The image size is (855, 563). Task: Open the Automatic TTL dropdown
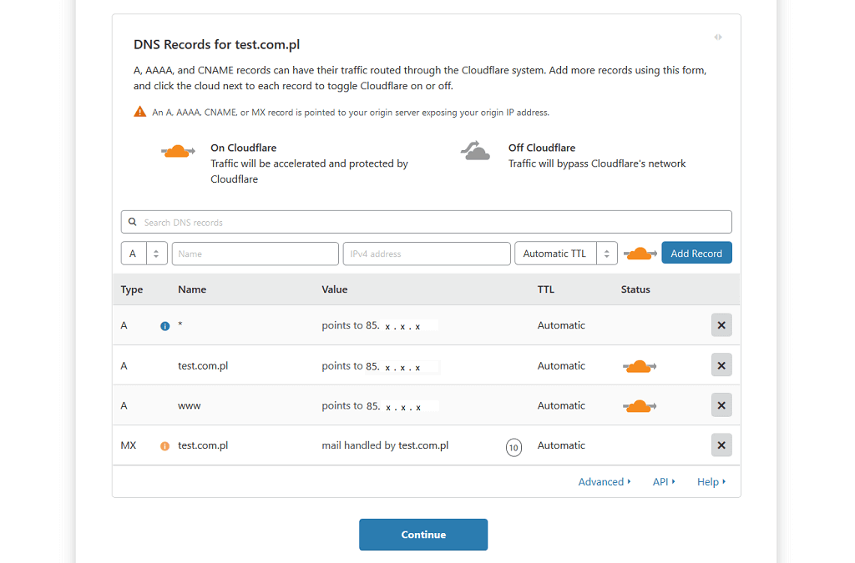coord(566,254)
